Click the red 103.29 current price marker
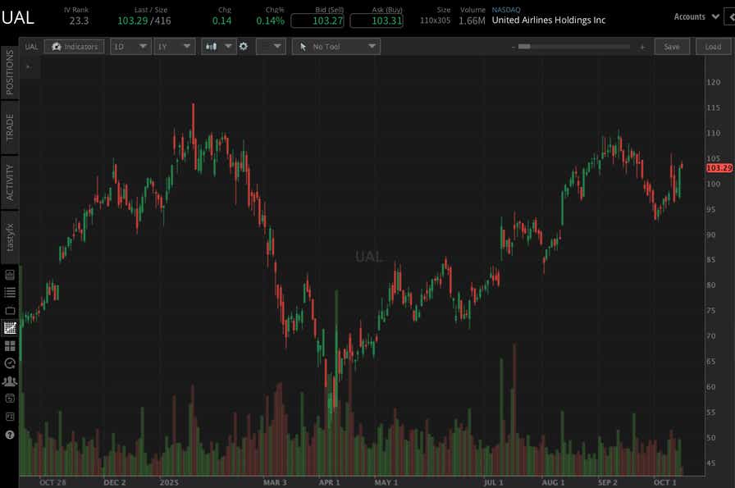735x488 pixels. tap(719, 168)
